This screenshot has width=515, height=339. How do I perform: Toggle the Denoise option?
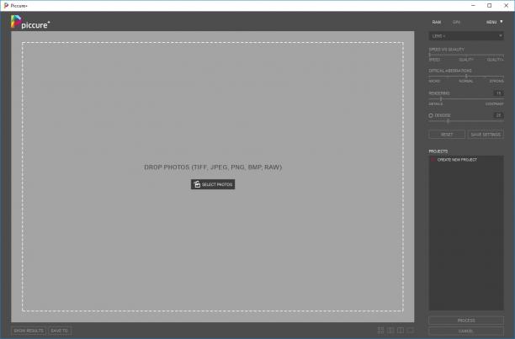(431, 115)
